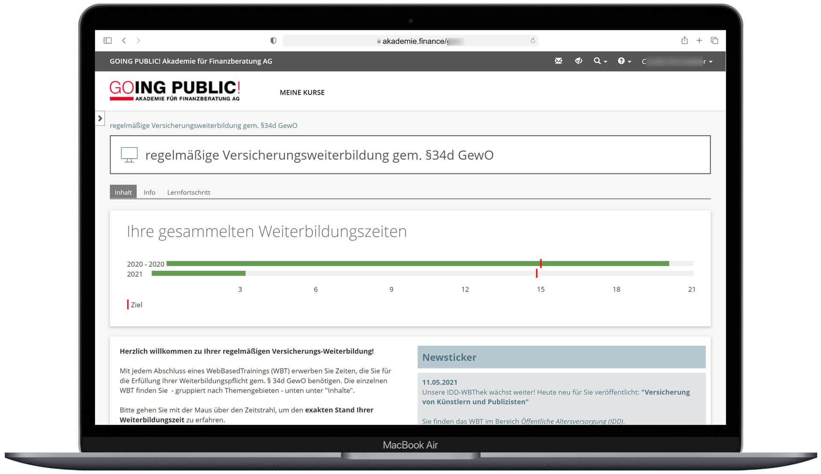Click the Safari sidebar toggle icon

[x=107, y=41]
